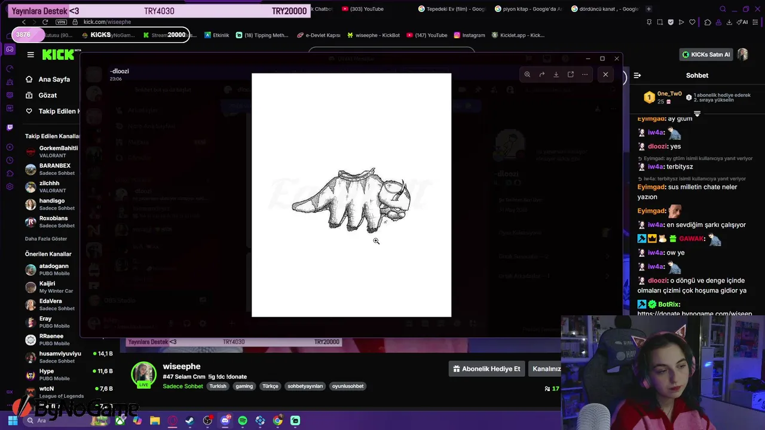The height and width of the screenshot is (430, 765).
Task: Open Etkinlik bookmark
Action: tap(217, 35)
